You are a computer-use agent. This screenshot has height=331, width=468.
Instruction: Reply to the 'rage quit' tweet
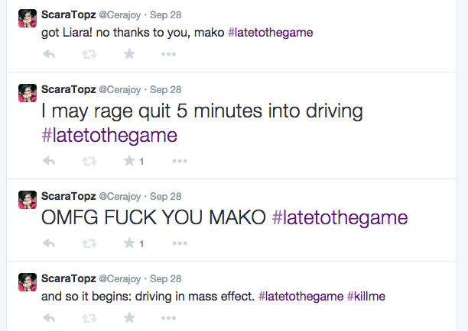50,161
